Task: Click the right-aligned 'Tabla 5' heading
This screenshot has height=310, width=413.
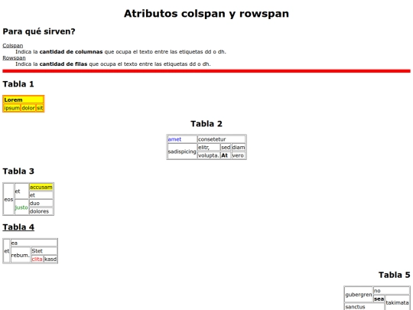Action: (x=395, y=275)
